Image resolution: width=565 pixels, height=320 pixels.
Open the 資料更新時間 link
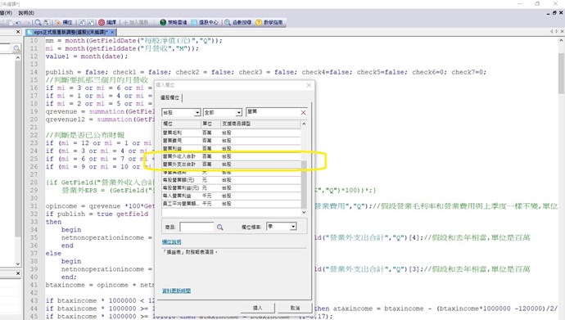click(x=176, y=291)
